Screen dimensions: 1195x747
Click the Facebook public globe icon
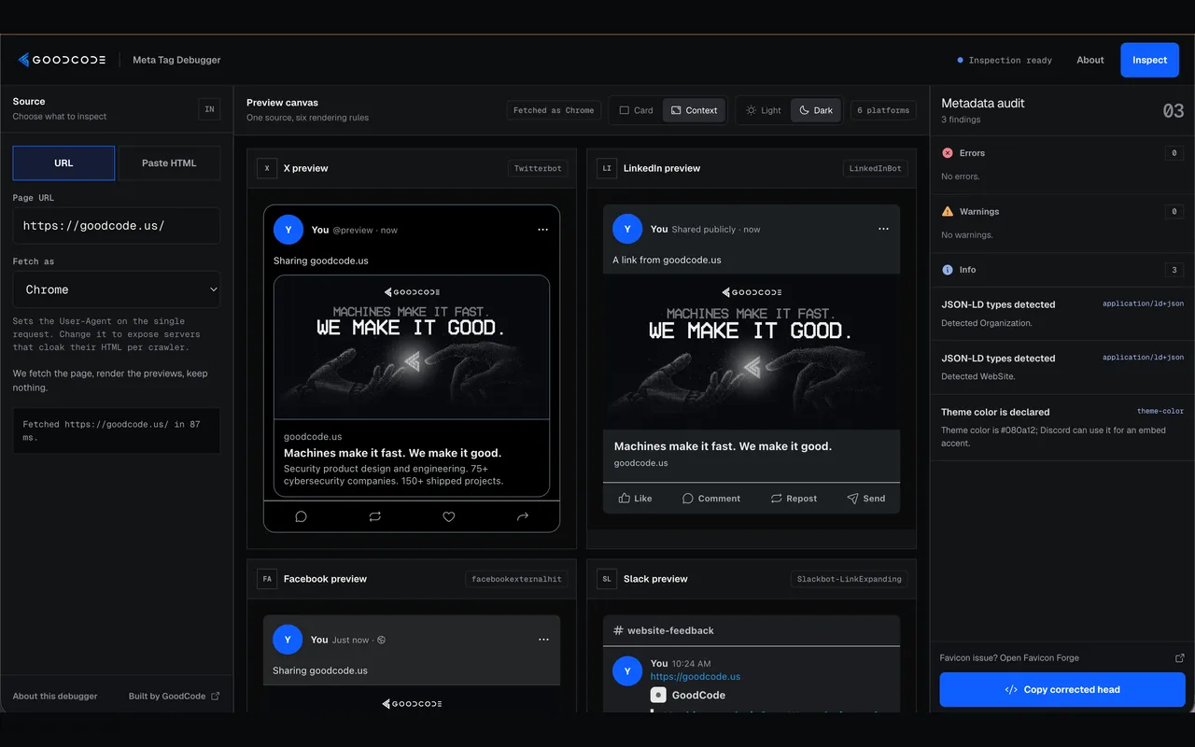pyautogui.click(x=381, y=640)
